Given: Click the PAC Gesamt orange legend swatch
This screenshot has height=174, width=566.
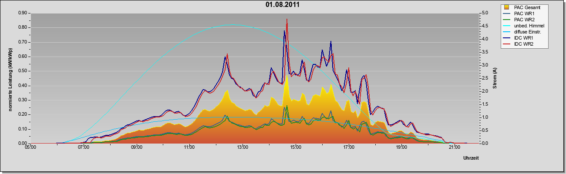Looking at the screenshot, I should (507, 7).
